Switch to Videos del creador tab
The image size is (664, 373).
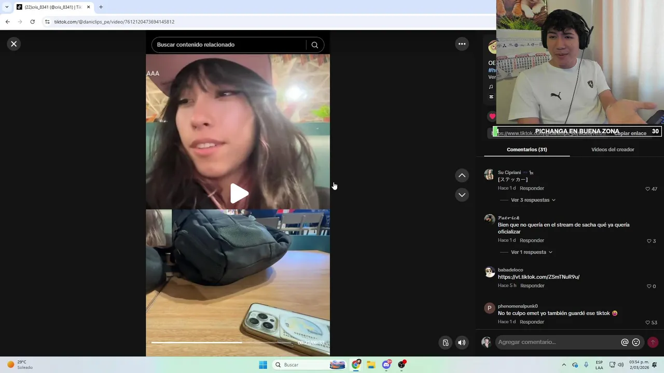pyautogui.click(x=613, y=149)
